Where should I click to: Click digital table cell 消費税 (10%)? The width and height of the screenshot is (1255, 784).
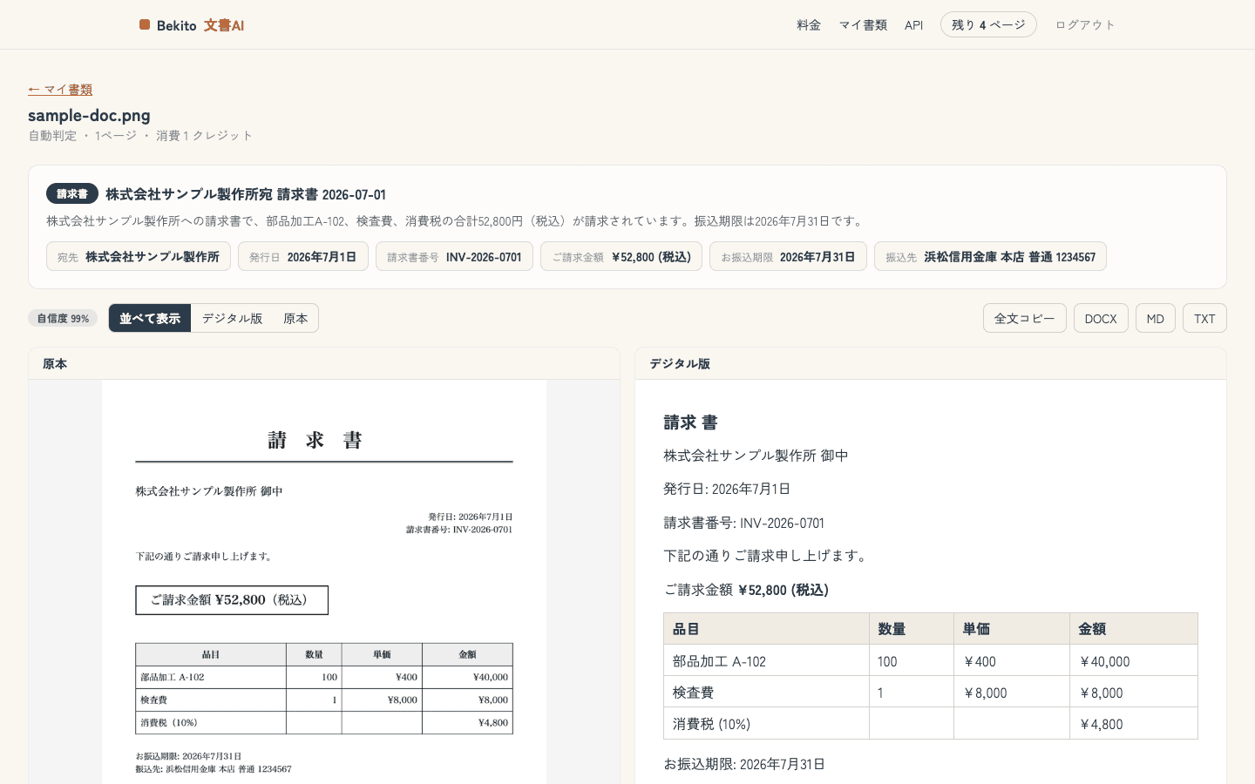point(766,724)
